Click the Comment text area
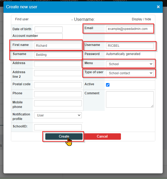Image resolution: width=167 pixels, height=179 pixels. click(130, 99)
